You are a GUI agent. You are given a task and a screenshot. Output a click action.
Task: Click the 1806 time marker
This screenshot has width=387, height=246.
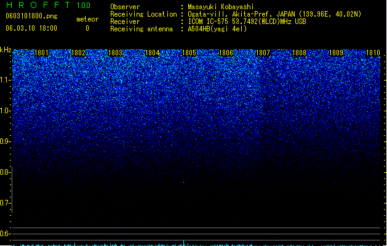click(x=226, y=53)
